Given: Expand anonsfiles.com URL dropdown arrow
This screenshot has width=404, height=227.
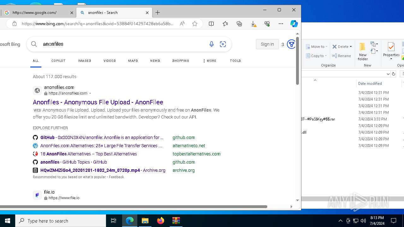Looking at the screenshot, I should coord(90,93).
